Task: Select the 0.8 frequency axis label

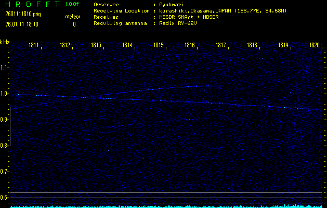Action: (x=5, y=146)
